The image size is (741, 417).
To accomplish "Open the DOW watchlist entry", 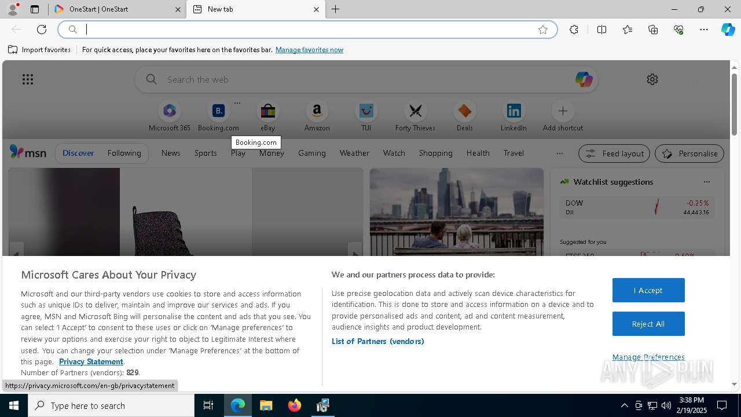I will [637, 207].
